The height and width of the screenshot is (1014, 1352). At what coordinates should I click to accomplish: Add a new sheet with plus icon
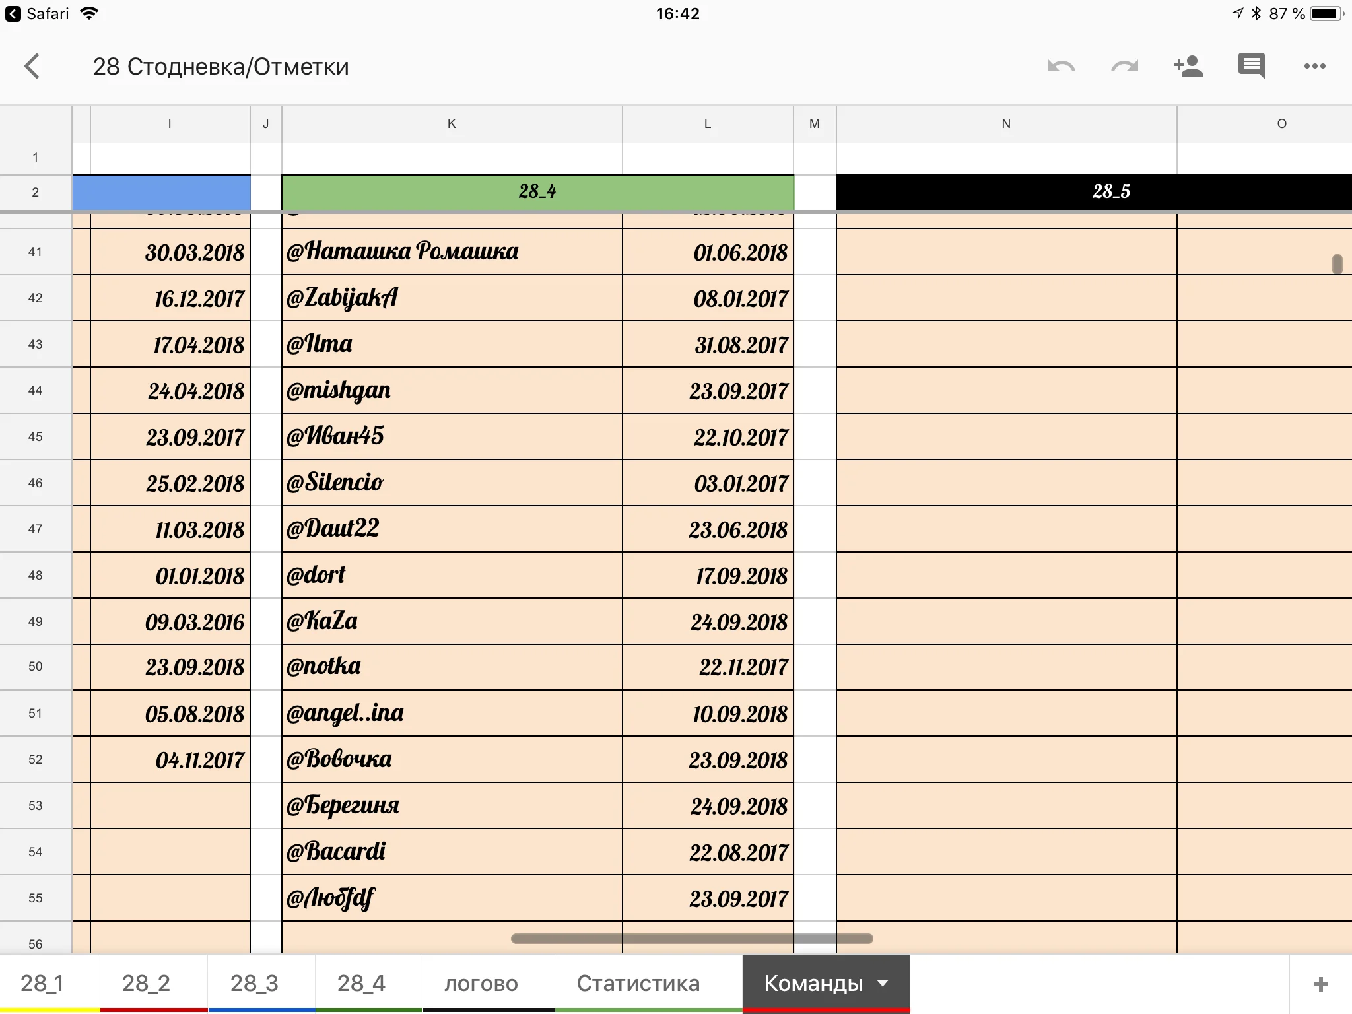pos(1320,984)
